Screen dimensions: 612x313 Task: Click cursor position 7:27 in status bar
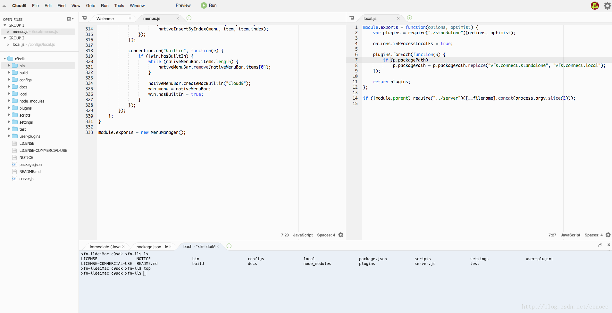(x=552, y=235)
